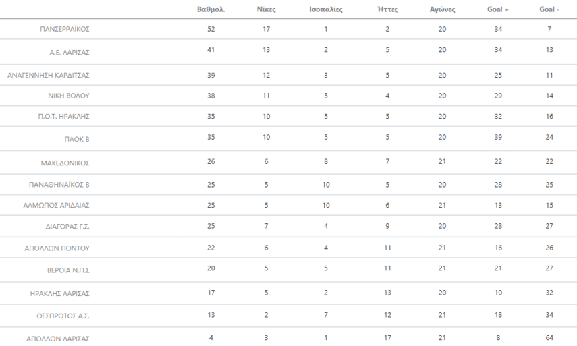Click the Goal + column header
This screenshot has height=346, width=577.
coord(498,10)
